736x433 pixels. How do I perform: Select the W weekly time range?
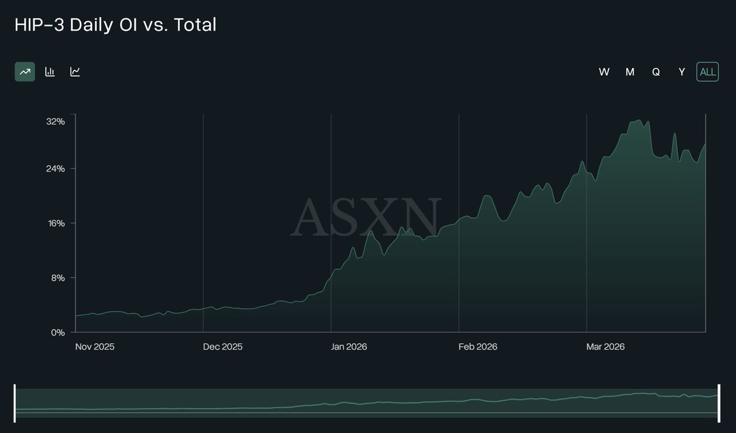604,72
